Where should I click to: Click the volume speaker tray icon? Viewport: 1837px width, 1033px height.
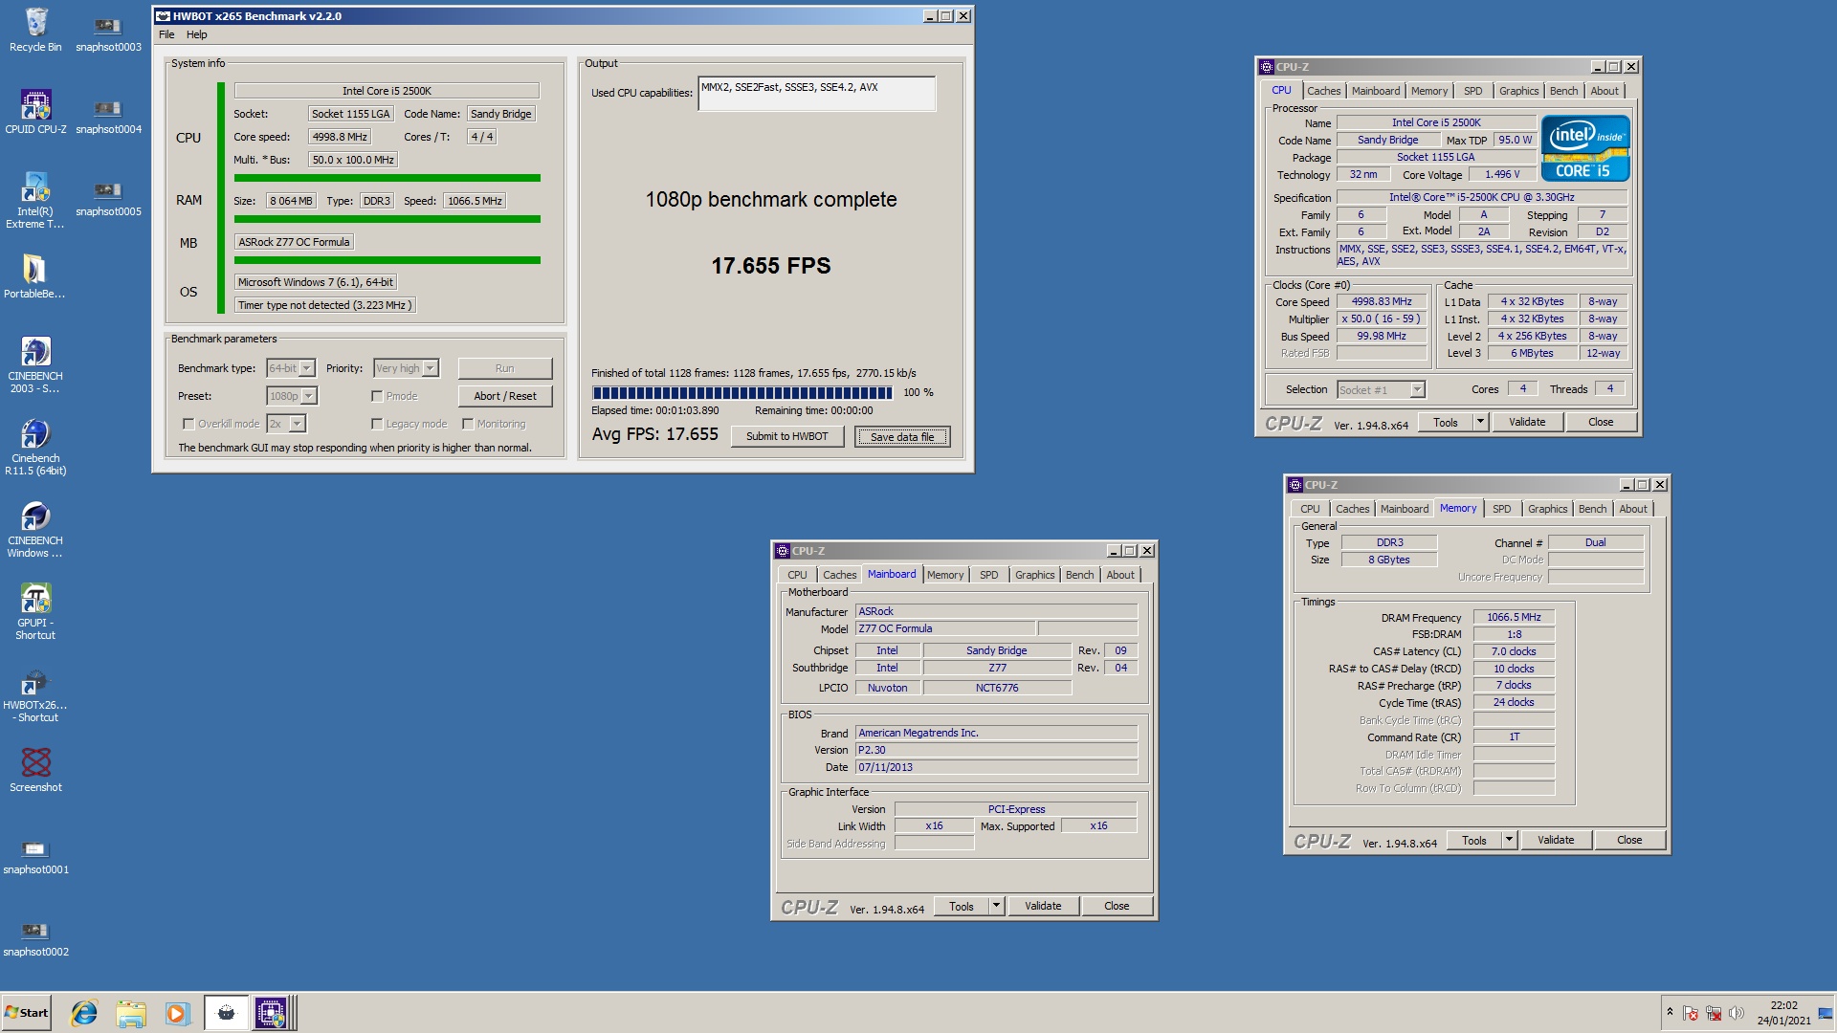pyautogui.click(x=1736, y=1013)
